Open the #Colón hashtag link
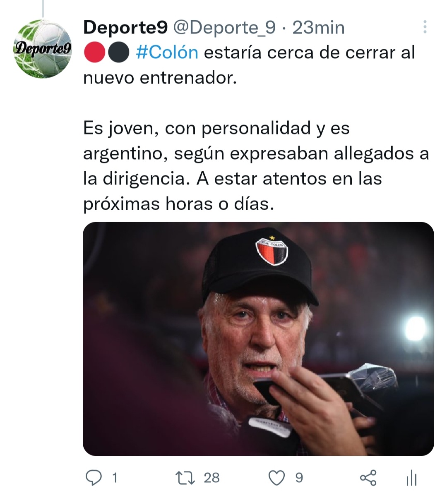Screen dimensions: 447x498 tap(167, 53)
